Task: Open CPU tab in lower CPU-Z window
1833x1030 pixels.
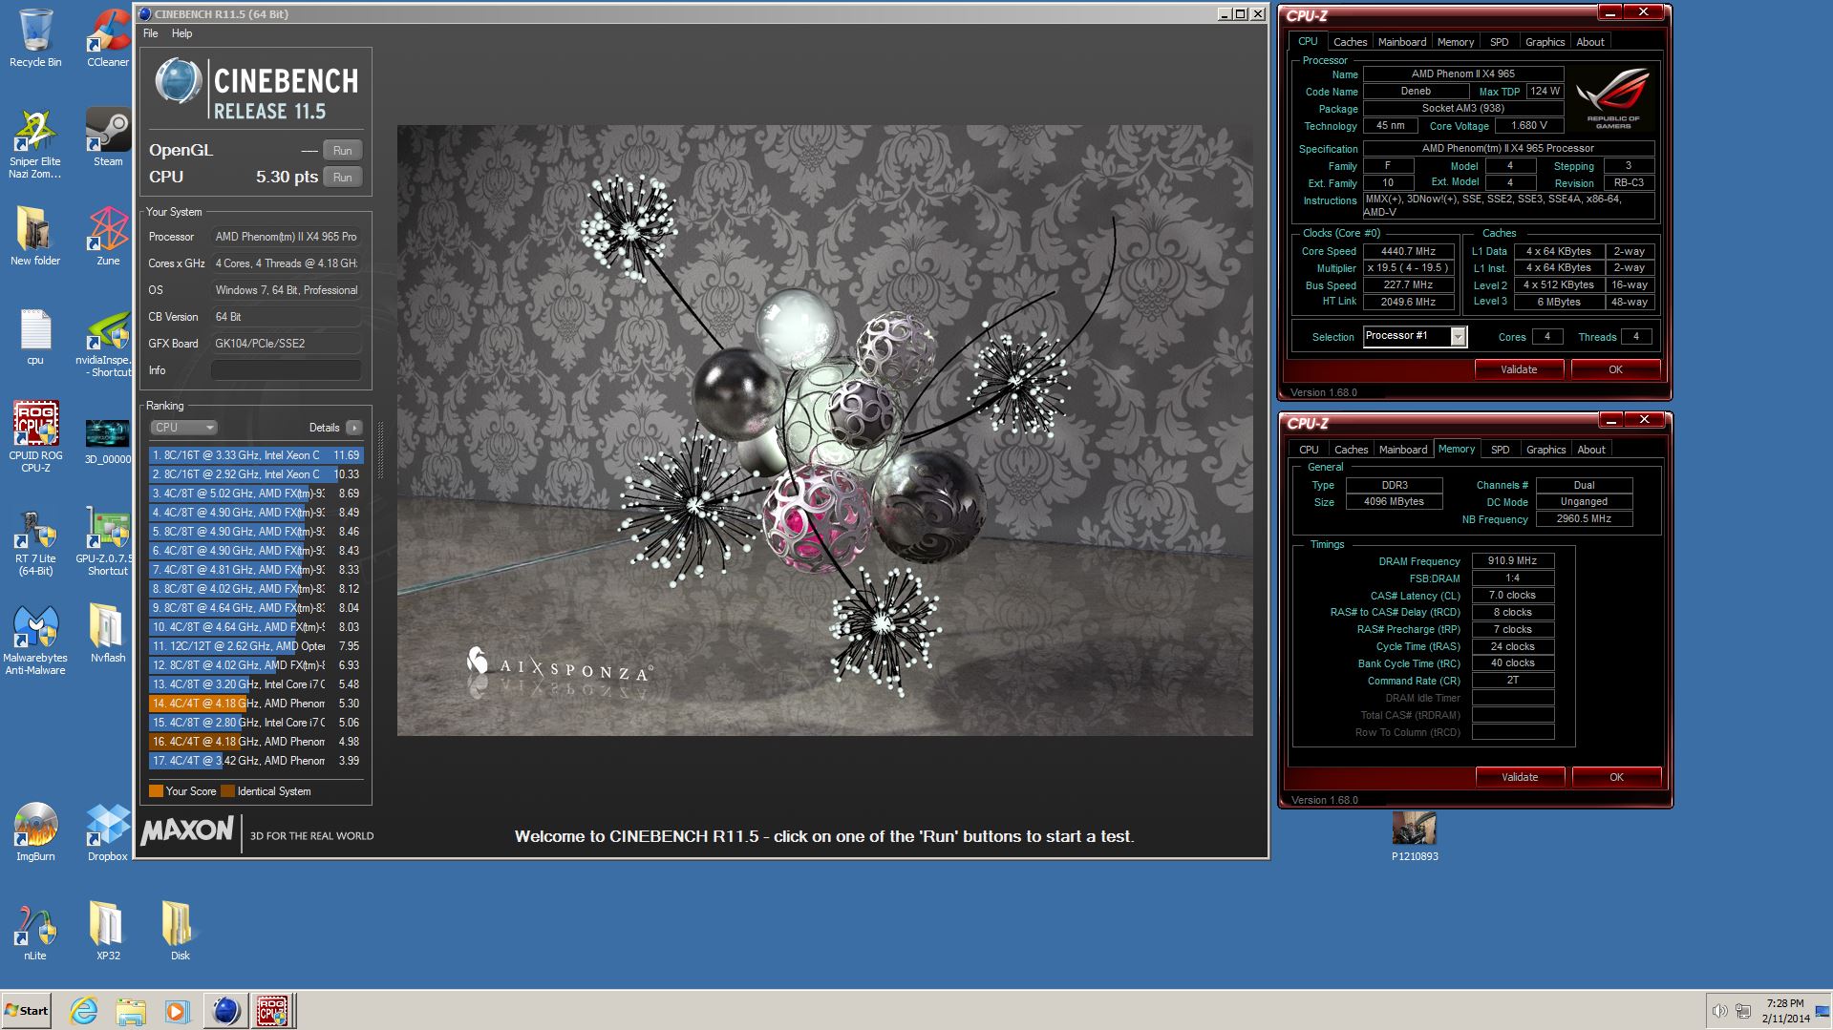Action: click(1309, 450)
